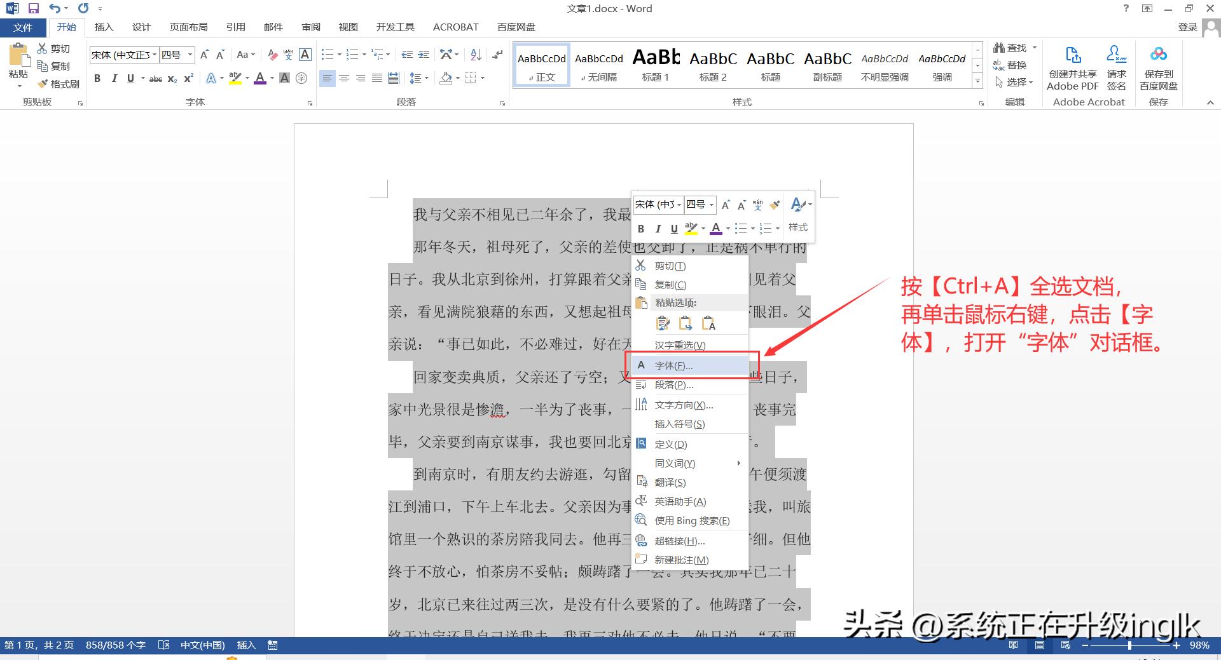Expand the Synonyms submenu in context menu
This screenshot has height=660, width=1221.
tap(738, 463)
